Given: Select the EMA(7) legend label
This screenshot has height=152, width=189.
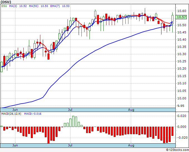Looking at the screenshot, I should coord(55,6).
